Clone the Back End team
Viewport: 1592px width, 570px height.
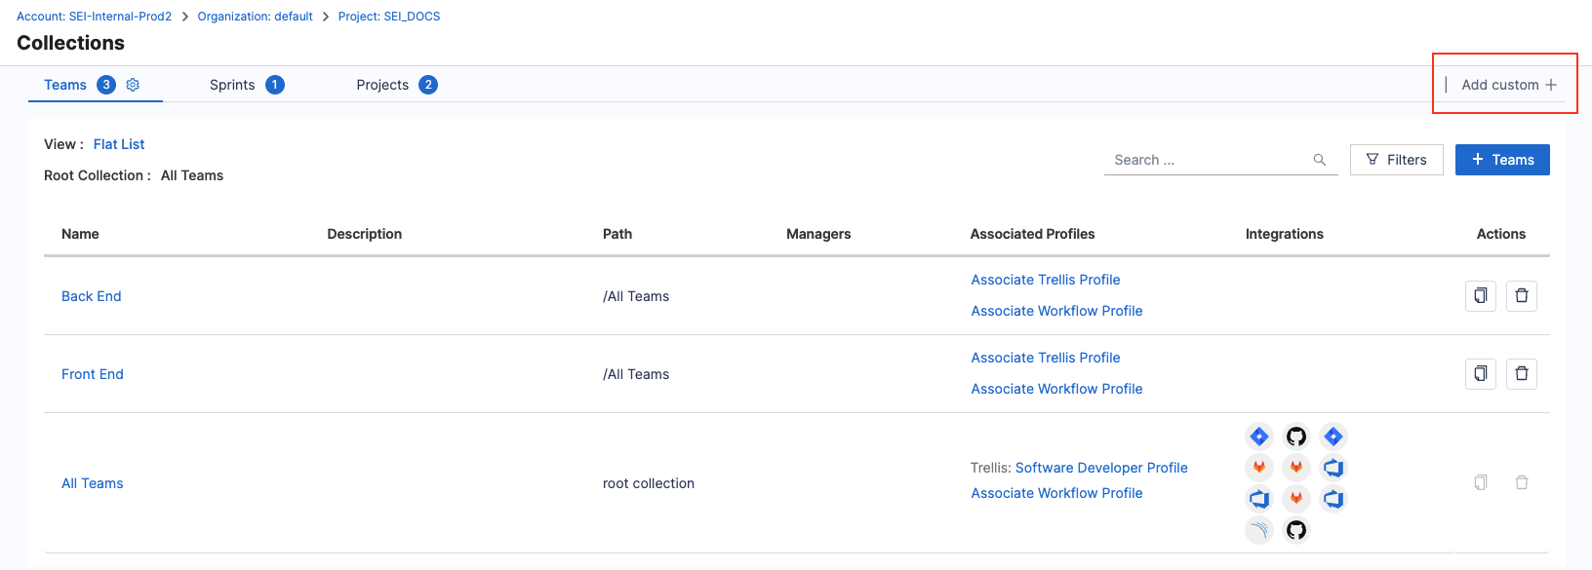[x=1480, y=296]
